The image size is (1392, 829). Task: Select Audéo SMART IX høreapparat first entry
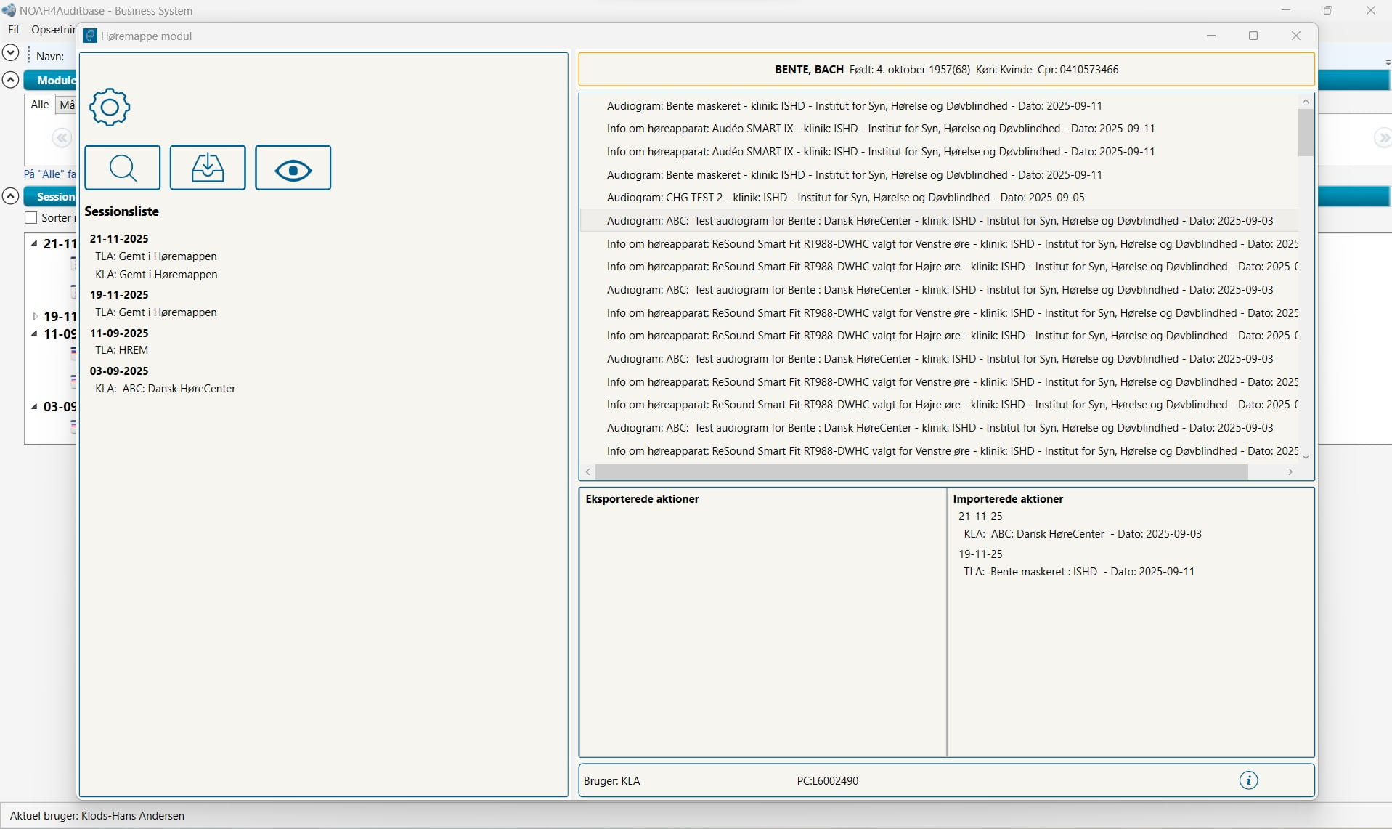pyautogui.click(x=880, y=129)
